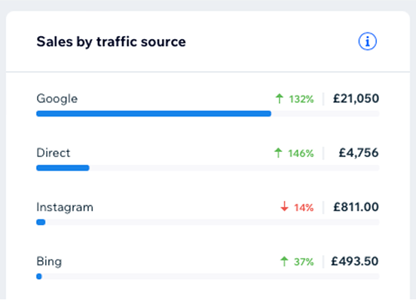The width and height of the screenshot is (416, 300).
Task: Click the £811.00 Instagram sales amount
Action: [356, 207]
